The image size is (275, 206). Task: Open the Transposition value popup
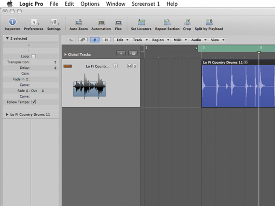point(55,62)
